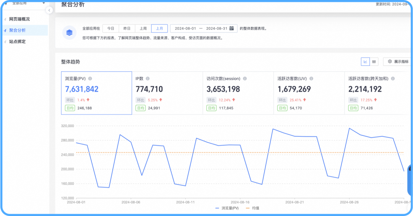Viewport: 413px width, 216px height.
Task: Select the 活跃访客数(UV) metric card
Action: 309,93
